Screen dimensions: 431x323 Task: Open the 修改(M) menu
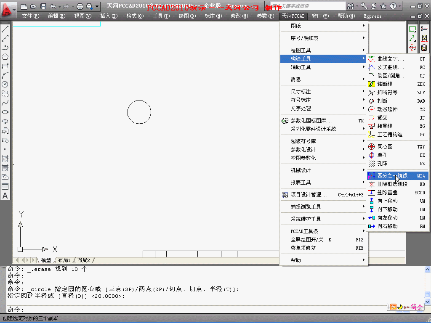[239, 16]
